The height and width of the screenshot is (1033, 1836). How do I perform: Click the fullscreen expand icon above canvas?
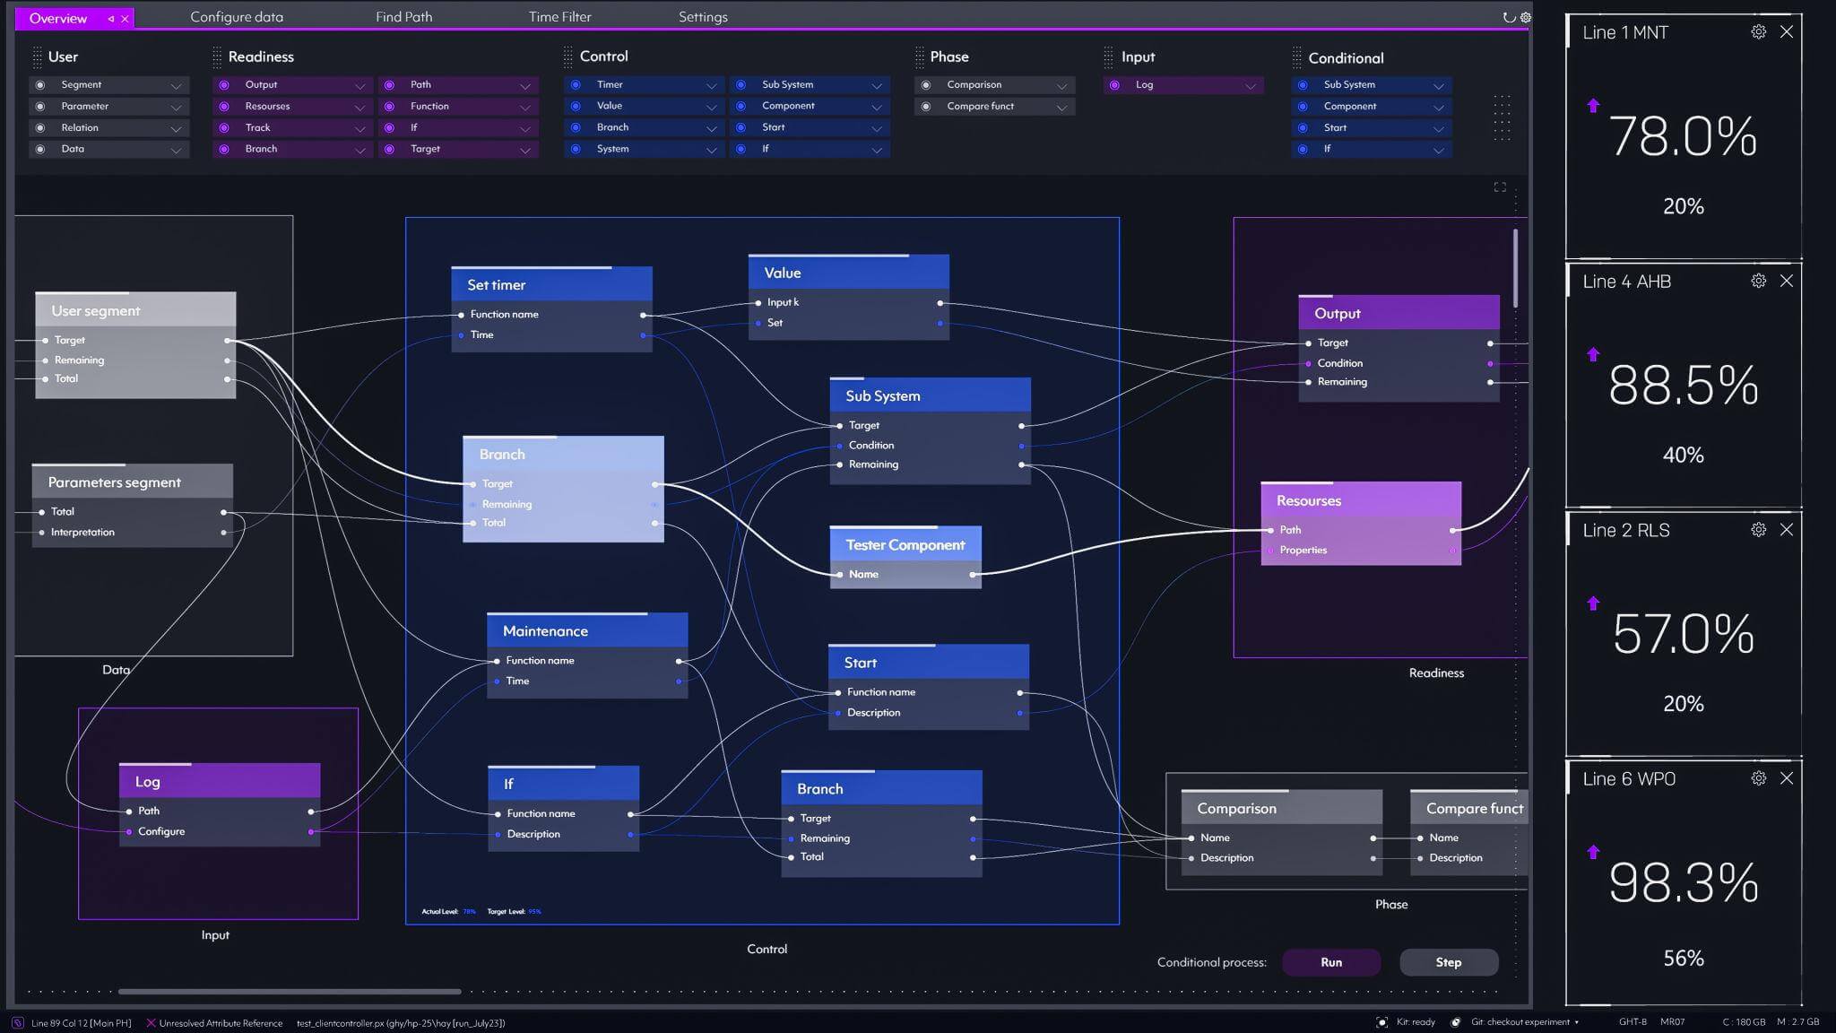1500,187
